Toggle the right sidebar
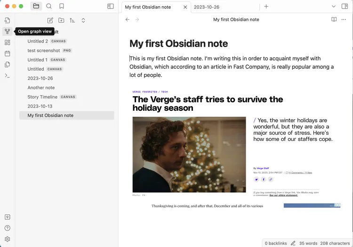 345,6
